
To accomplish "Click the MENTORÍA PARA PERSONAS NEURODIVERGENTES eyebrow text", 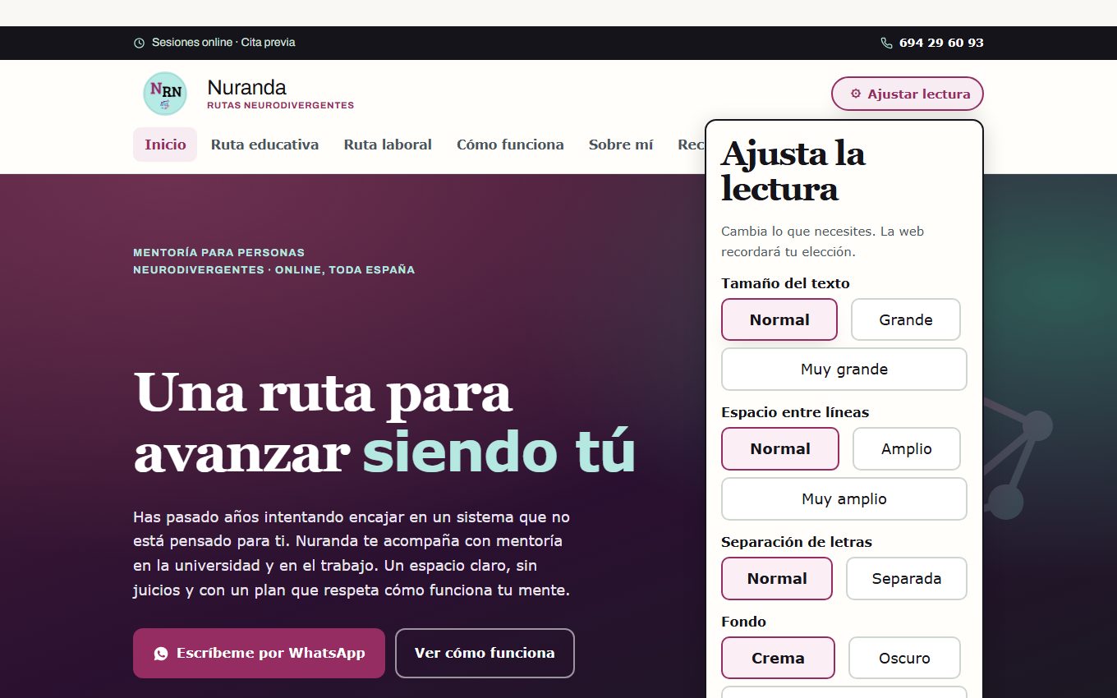I will click(x=274, y=261).
